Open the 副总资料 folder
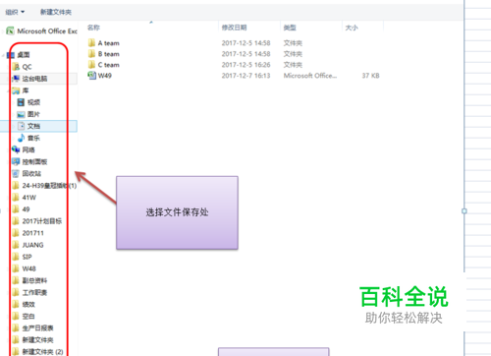 29,280
